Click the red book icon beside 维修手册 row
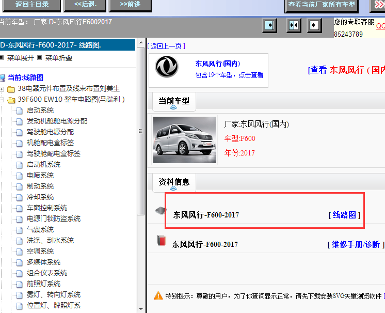The width and height of the screenshot is (385, 313). 162,241
